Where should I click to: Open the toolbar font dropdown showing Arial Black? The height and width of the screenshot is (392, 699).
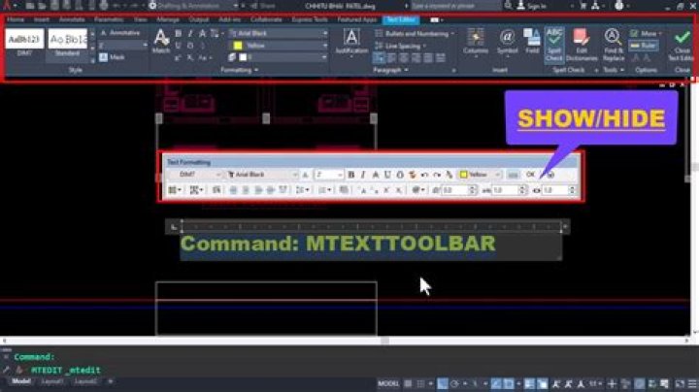(262, 175)
